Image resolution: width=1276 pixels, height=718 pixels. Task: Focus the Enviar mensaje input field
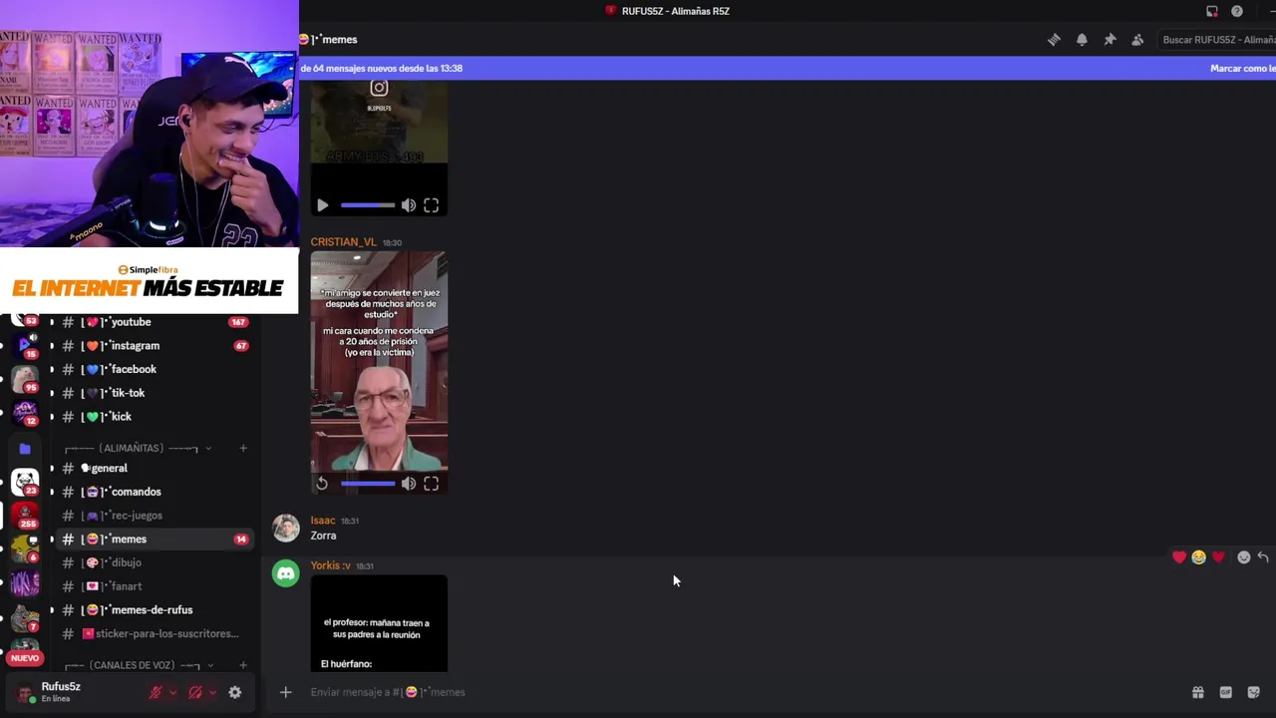point(738,692)
